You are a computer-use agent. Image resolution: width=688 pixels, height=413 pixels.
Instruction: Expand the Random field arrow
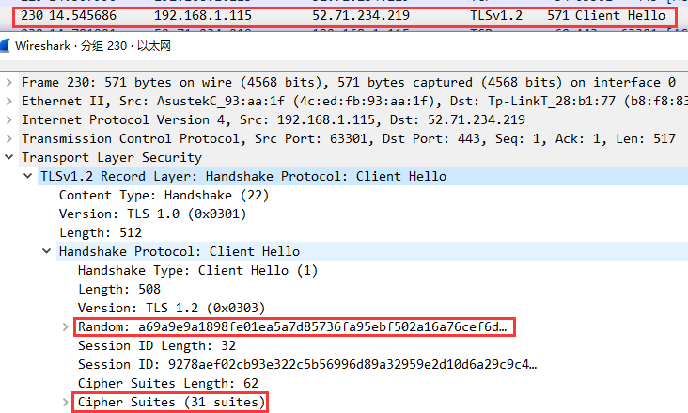66,326
